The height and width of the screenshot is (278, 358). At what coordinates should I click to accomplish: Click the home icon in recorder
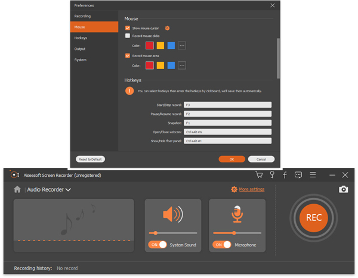click(17, 189)
